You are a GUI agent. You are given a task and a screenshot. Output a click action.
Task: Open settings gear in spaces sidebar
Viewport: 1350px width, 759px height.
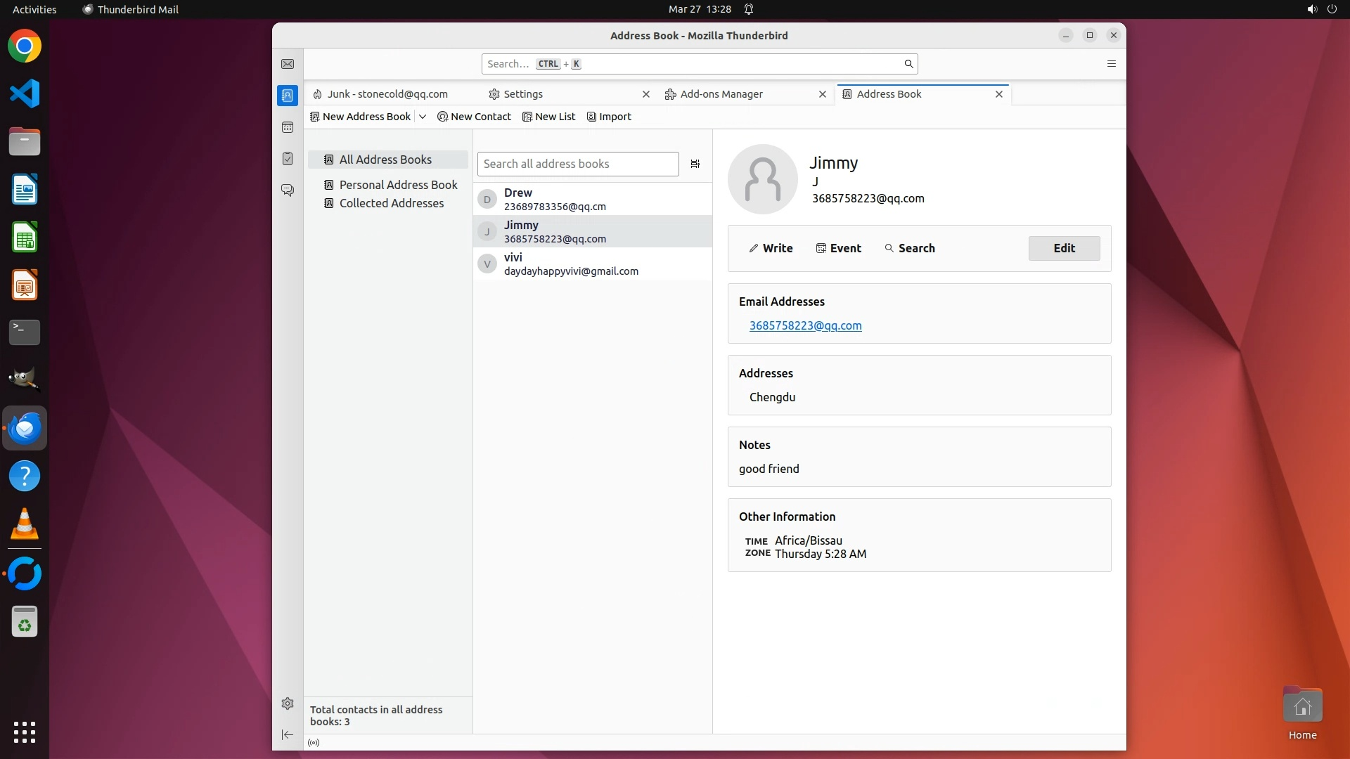pos(288,703)
